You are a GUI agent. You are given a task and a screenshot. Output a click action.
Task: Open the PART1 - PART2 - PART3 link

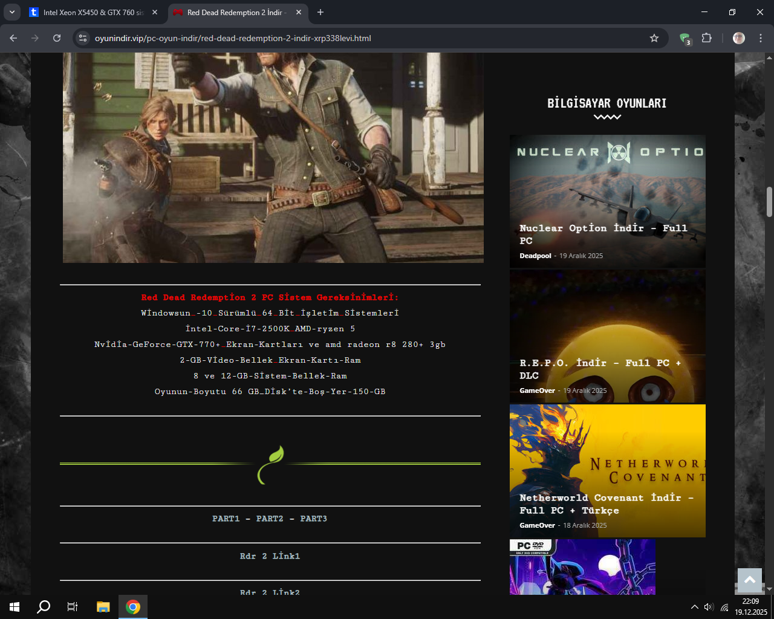coord(270,519)
